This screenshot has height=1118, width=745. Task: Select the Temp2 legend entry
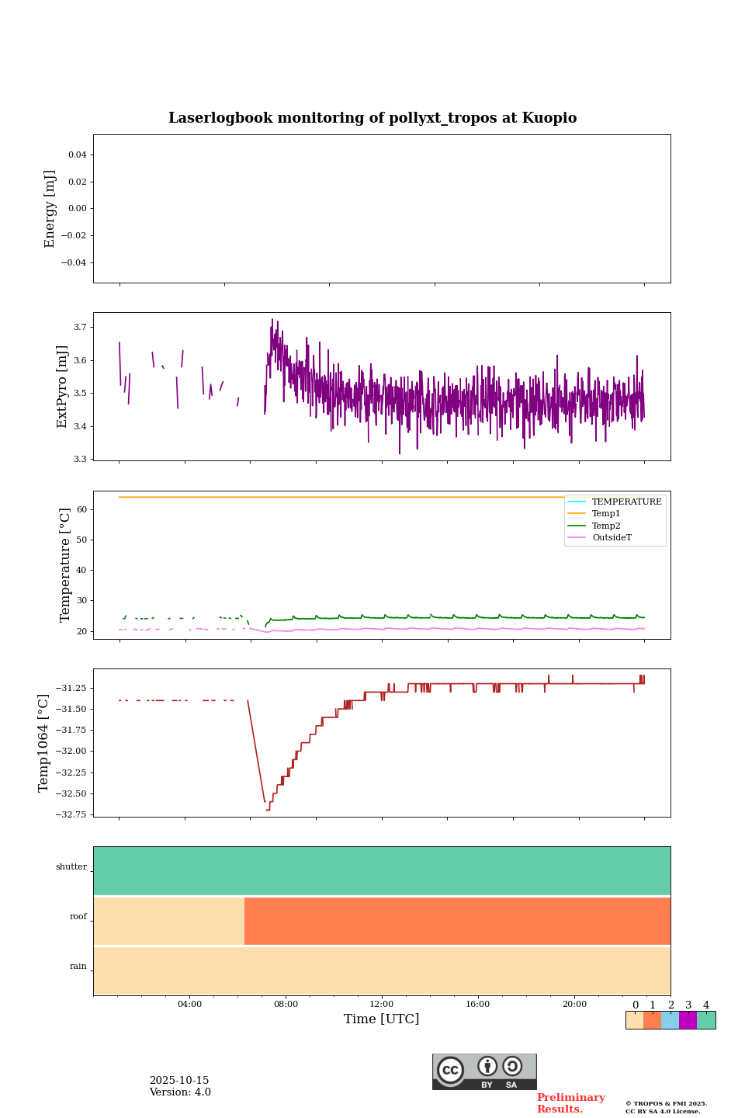click(606, 526)
